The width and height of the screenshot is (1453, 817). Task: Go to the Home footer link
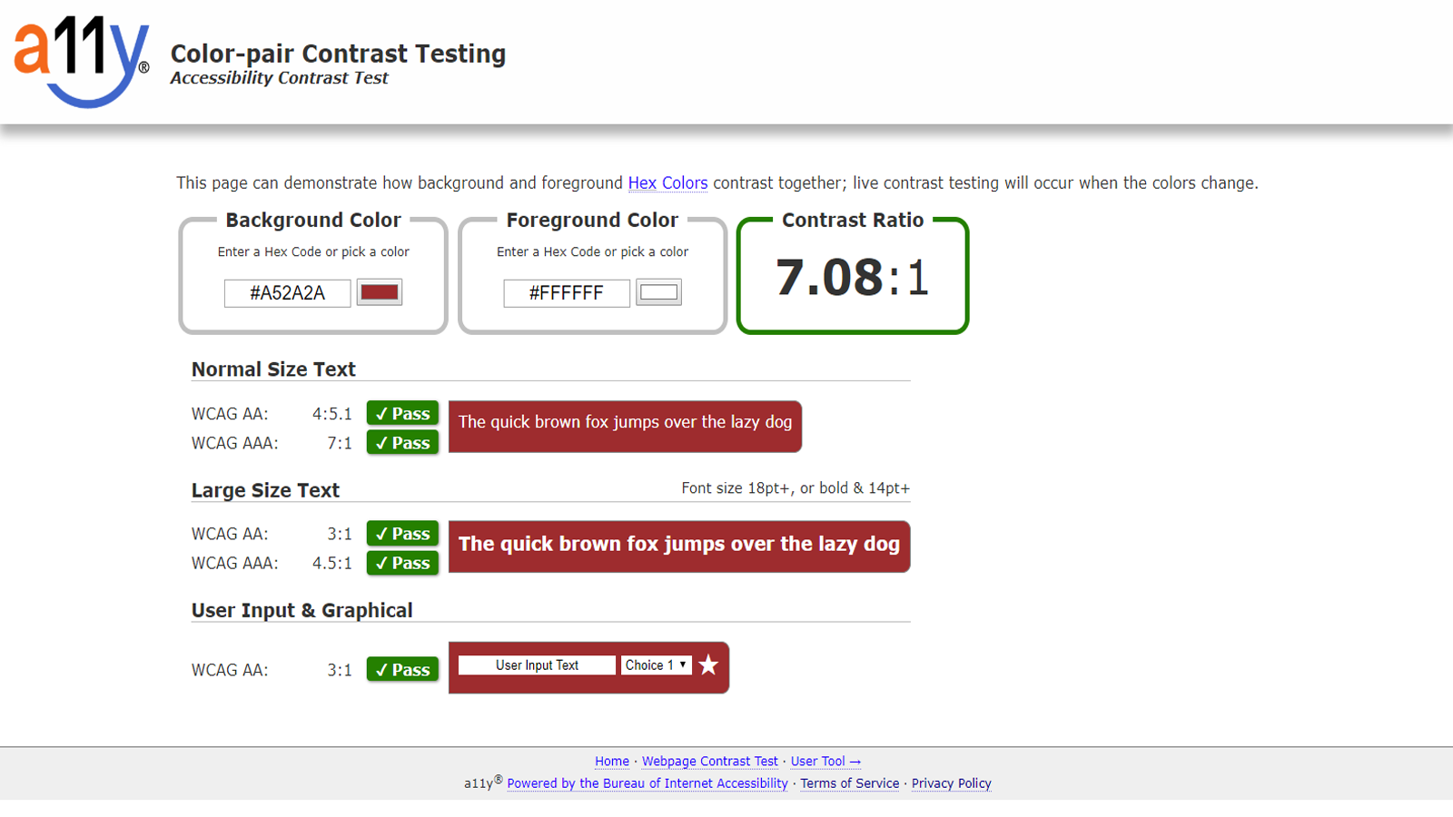[611, 762]
